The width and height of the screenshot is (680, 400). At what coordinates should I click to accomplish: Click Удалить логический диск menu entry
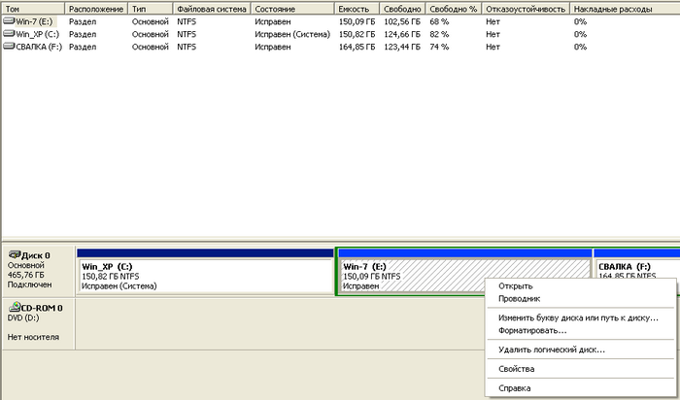[551, 350]
